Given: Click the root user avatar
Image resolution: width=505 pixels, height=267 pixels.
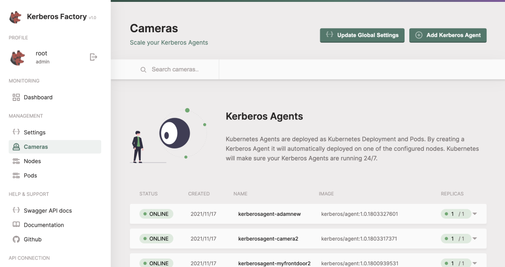Looking at the screenshot, I should point(18,57).
